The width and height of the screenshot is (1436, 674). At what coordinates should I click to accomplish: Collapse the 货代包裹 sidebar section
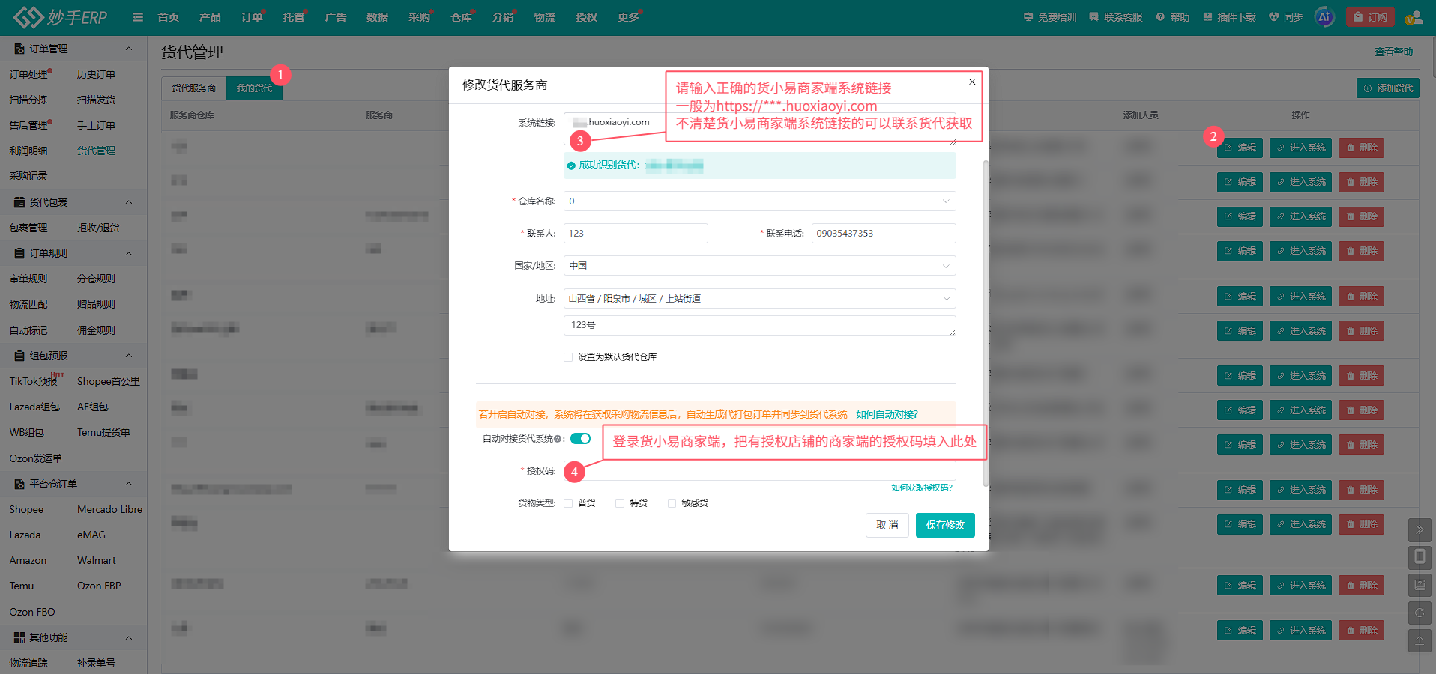pyautogui.click(x=128, y=202)
